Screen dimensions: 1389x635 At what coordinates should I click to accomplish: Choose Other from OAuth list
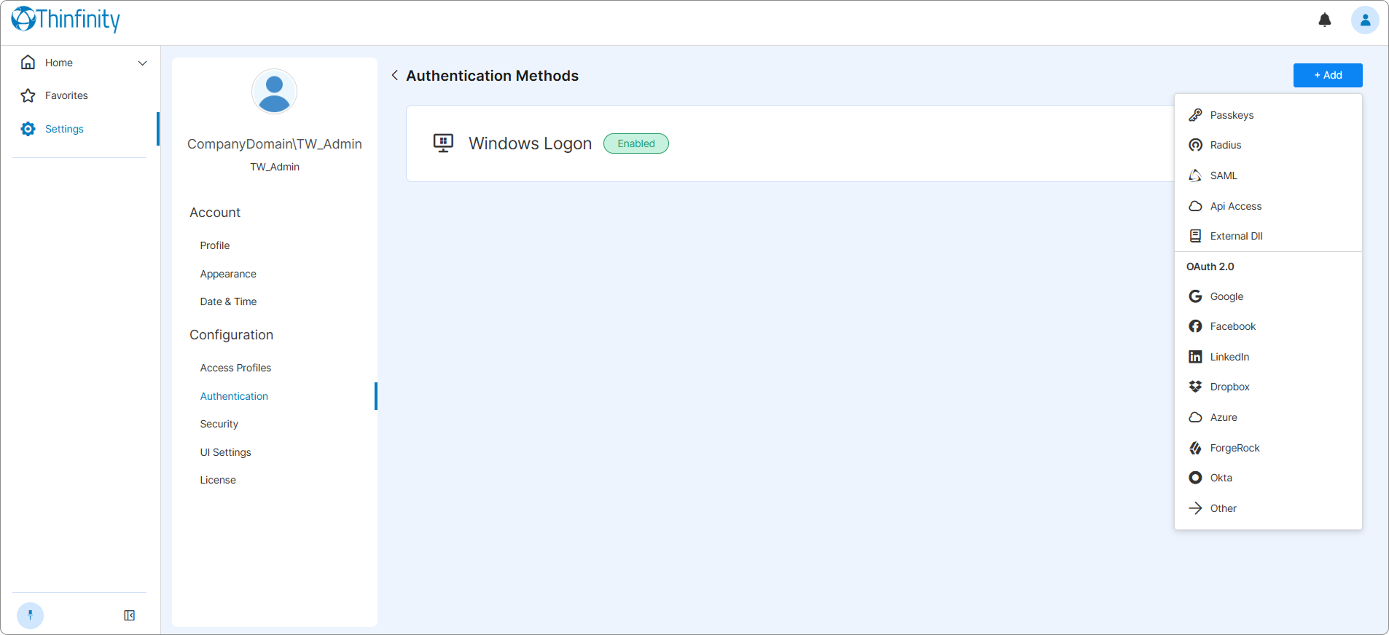(1268, 508)
